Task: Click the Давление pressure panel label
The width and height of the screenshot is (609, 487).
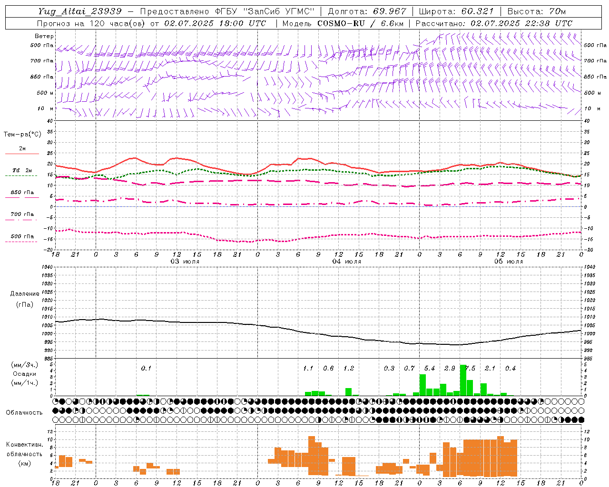Action: 25,294
